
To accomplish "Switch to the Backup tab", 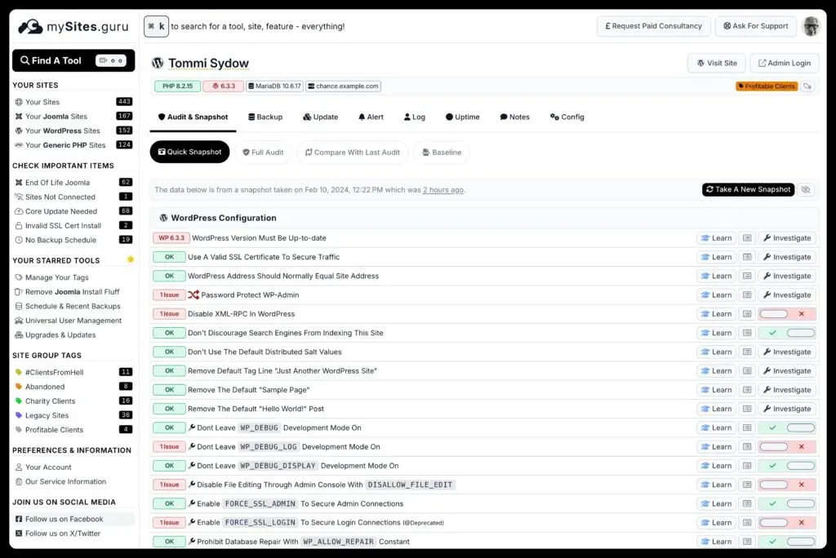I will click(x=265, y=117).
